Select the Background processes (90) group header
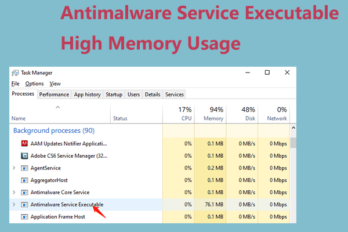The image size is (348, 232). 54,130
